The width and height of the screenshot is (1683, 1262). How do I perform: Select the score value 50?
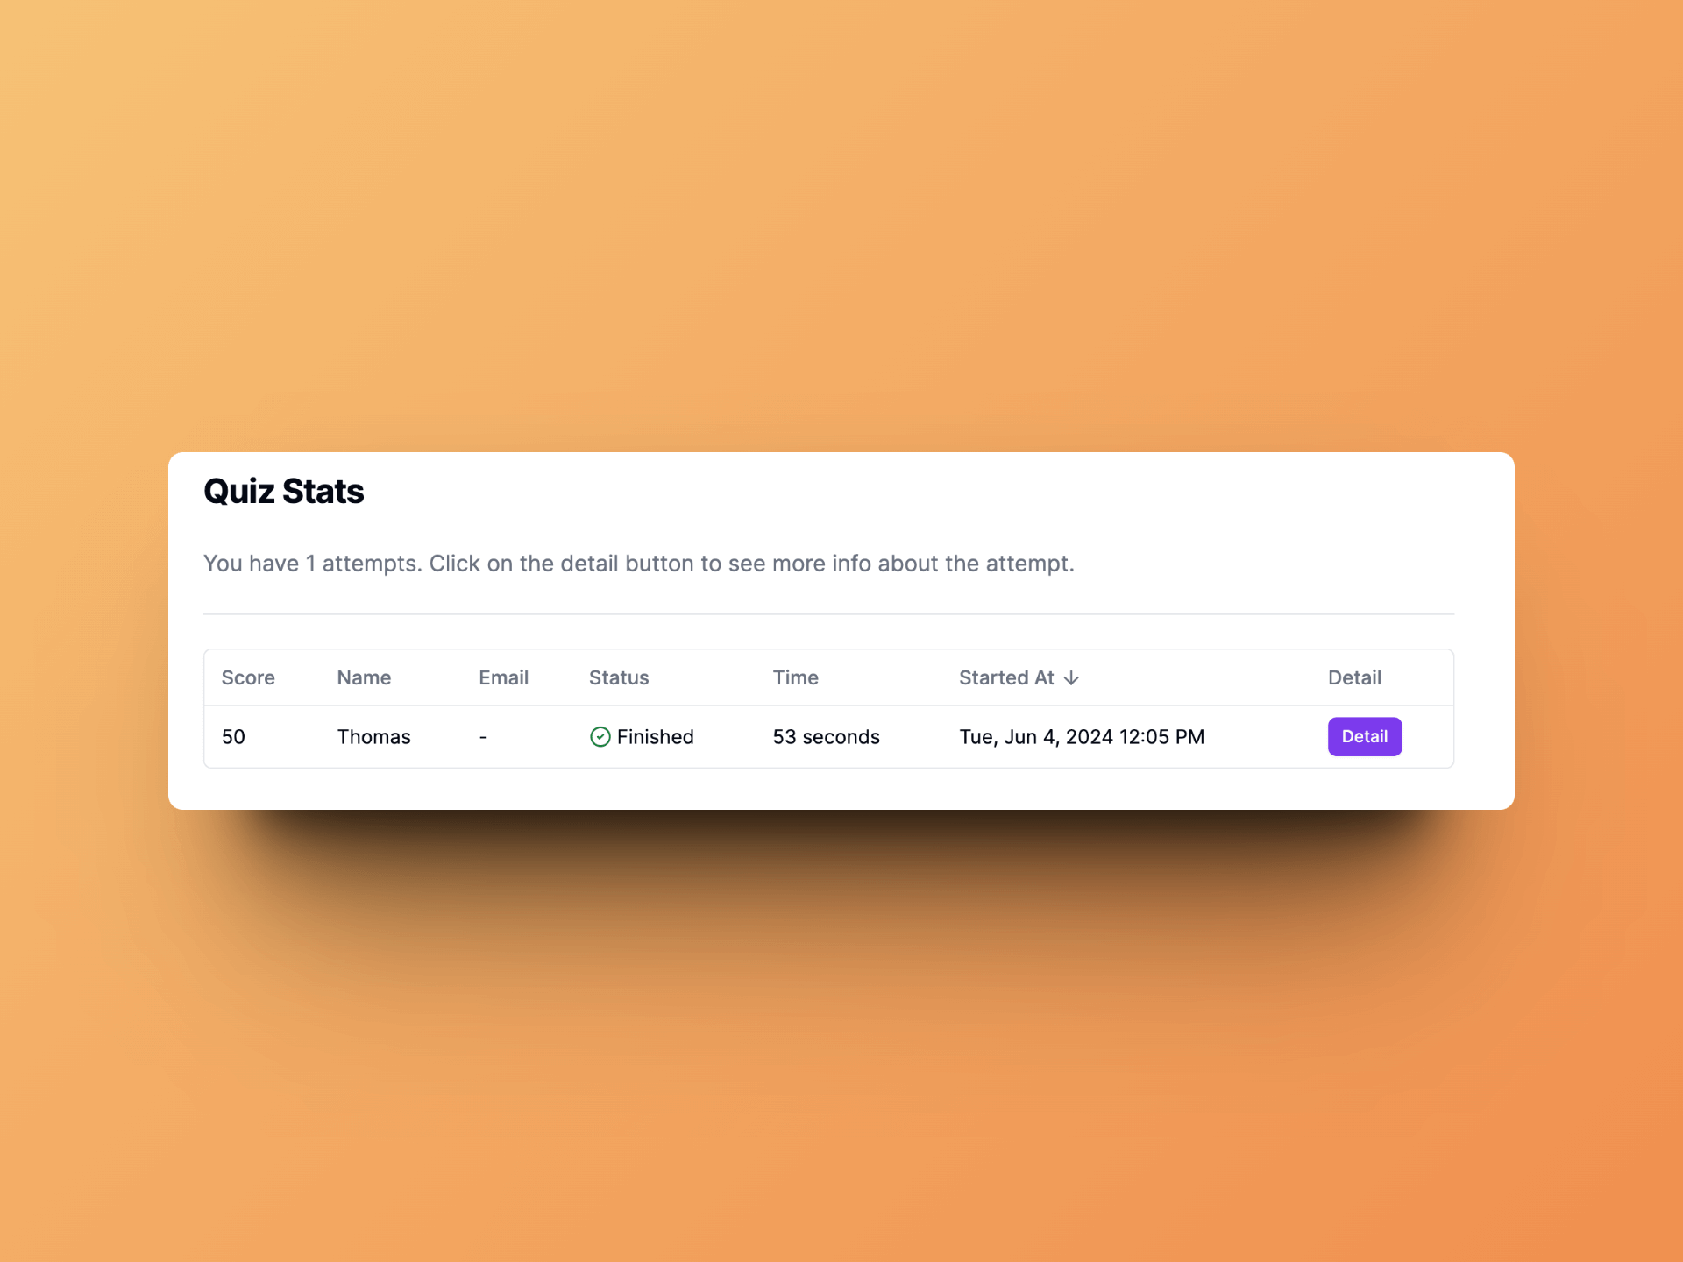[233, 737]
